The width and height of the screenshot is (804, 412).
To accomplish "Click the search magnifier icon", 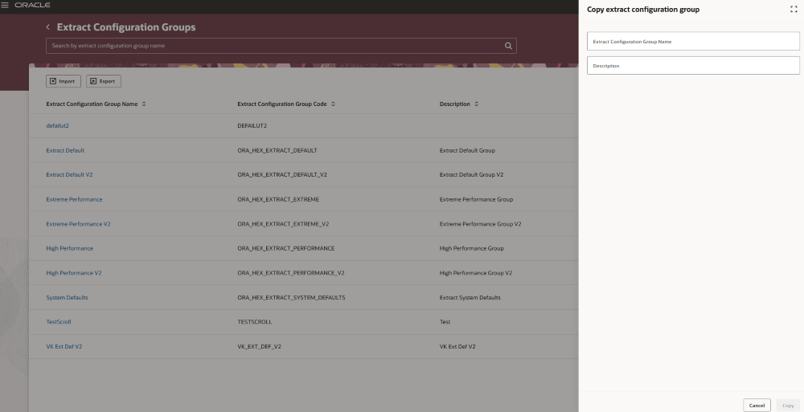I will (x=508, y=46).
